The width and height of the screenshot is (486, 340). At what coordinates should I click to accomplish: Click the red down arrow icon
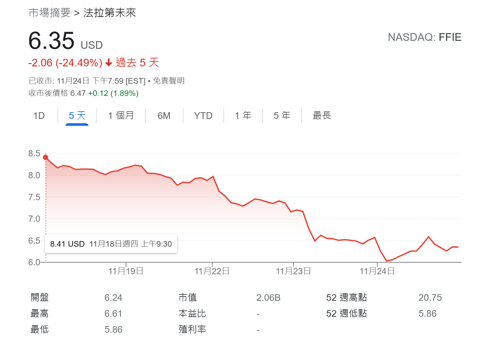(x=109, y=62)
